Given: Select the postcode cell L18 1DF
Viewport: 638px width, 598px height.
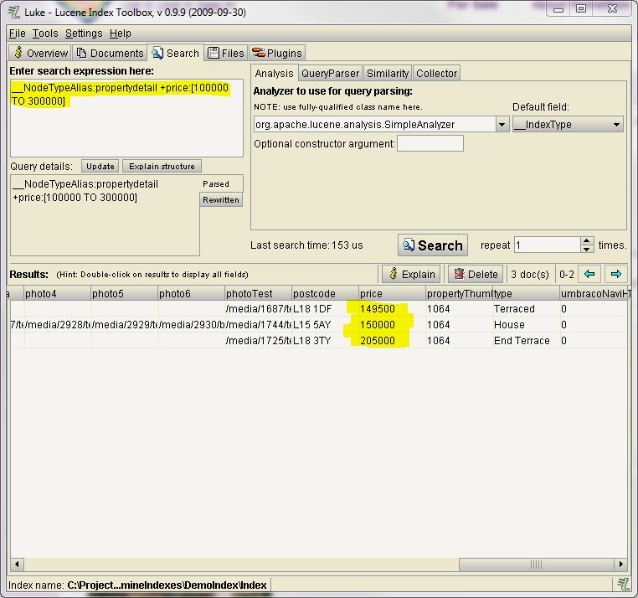Looking at the screenshot, I should pyautogui.click(x=325, y=309).
